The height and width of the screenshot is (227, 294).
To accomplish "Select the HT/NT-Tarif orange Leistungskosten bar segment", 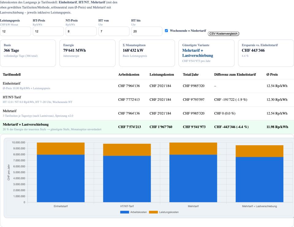I will 127,150.
